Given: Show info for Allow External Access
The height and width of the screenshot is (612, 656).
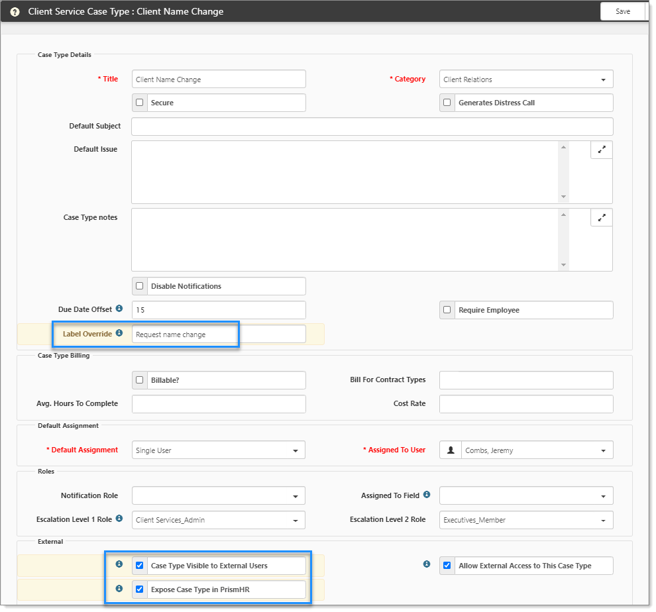Looking at the screenshot, I should click(427, 564).
